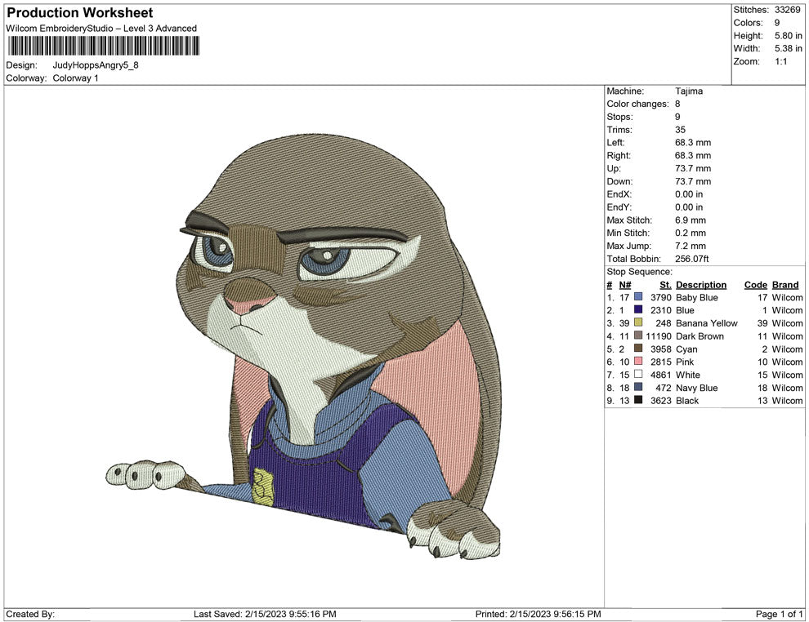Select the Black color chip

637,401
